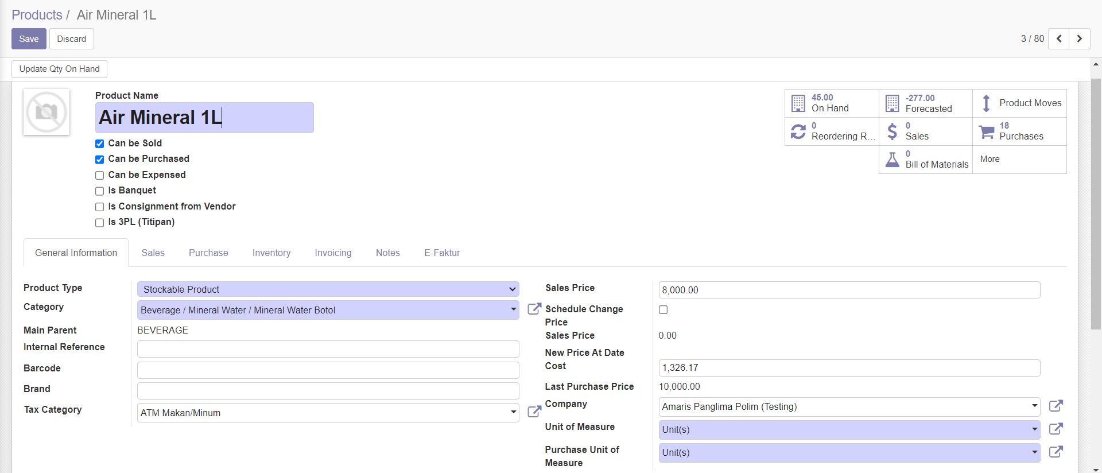The image size is (1102, 473).
Task: Enable the Can be Expensed checkbox
Action: [99, 175]
